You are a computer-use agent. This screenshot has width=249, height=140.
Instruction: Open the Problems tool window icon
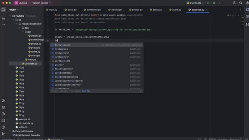(3, 127)
